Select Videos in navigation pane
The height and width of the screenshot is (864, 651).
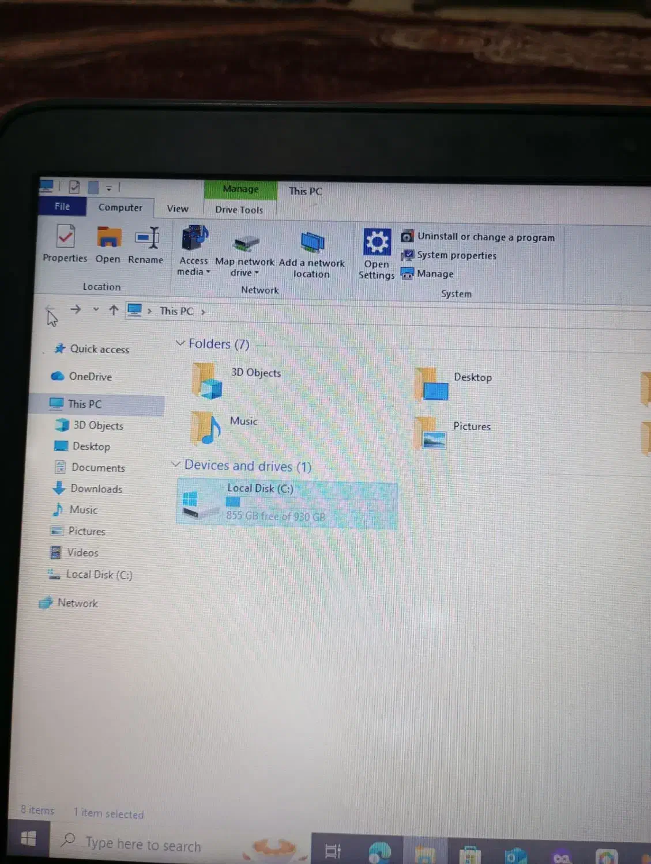coord(74,552)
